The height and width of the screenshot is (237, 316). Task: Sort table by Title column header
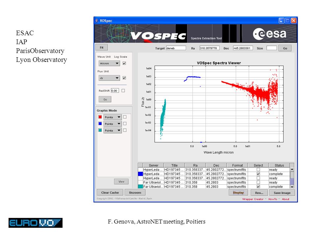point(174,165)
